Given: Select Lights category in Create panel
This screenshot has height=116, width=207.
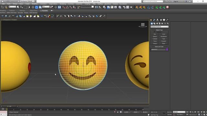Looking at the screenshot, I should click(x=157, y=24).
